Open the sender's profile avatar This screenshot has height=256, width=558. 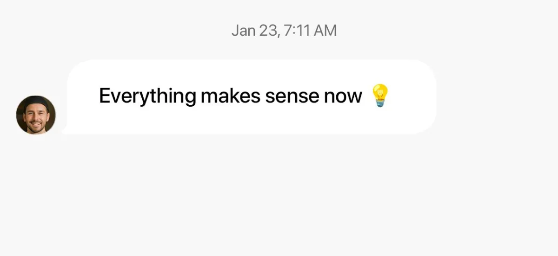(36, 115)
